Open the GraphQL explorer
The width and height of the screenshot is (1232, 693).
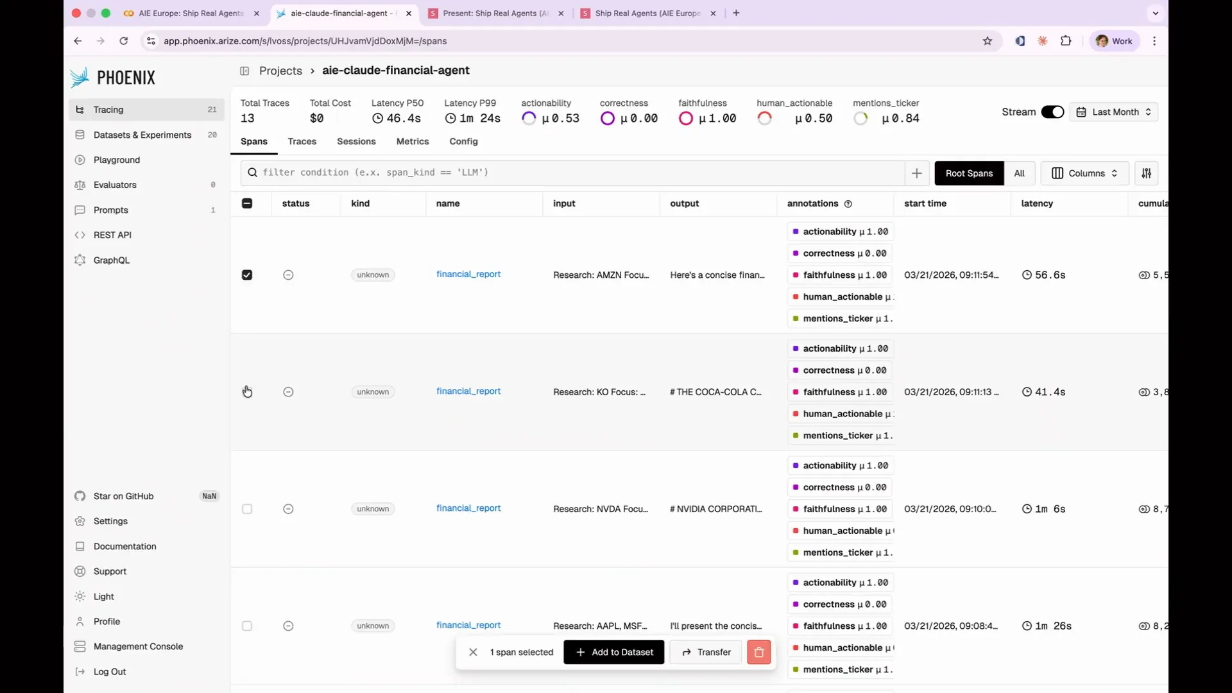[x=146, y=260]
